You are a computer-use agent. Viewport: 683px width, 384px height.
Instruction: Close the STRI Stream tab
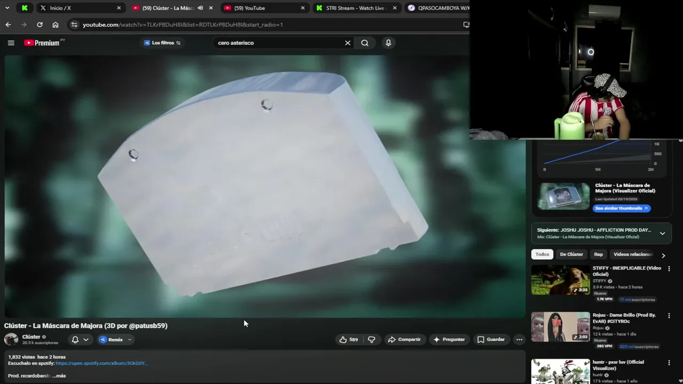pyautogui.click(x=394, y=8)
